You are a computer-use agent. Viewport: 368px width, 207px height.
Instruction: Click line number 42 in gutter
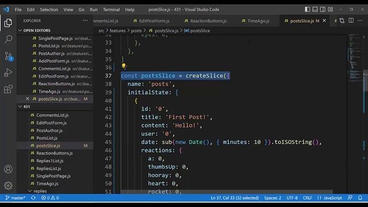(x=108, y=117)
